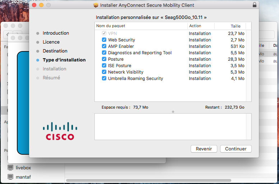Viewport: 279px width, 184px height.
Task: Click the Continuer button
Action: (236, 149)
